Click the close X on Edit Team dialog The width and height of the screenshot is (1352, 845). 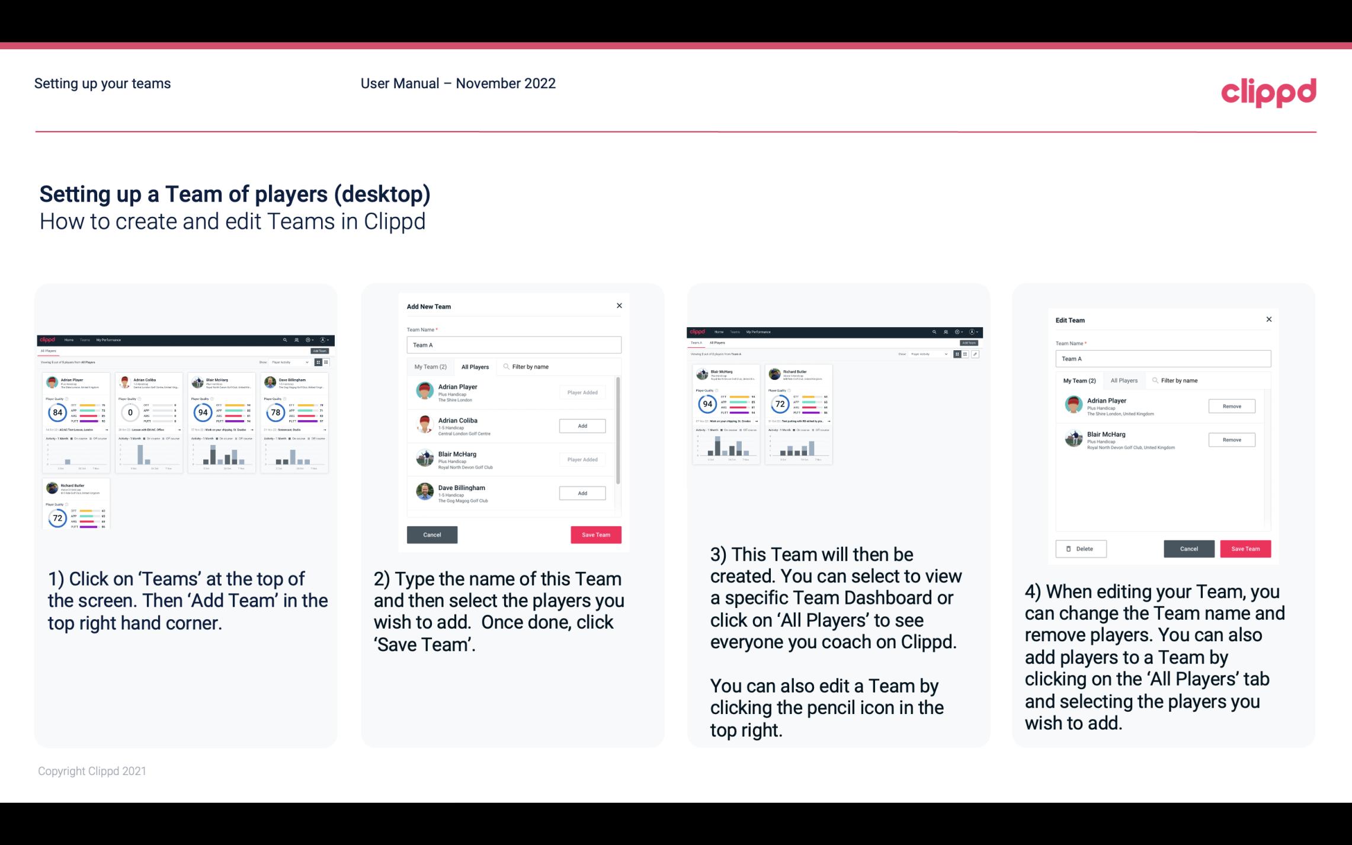[x=1268, y=320]
